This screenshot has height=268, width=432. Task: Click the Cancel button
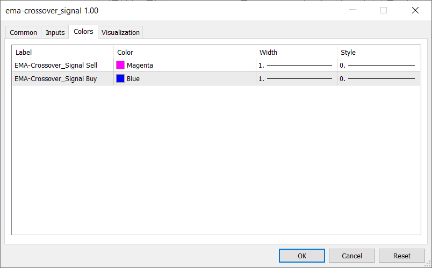coord(352,256)
